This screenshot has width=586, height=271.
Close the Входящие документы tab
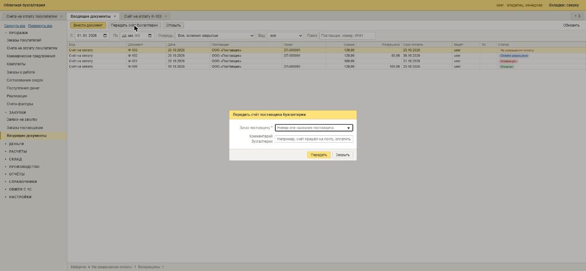115,16
